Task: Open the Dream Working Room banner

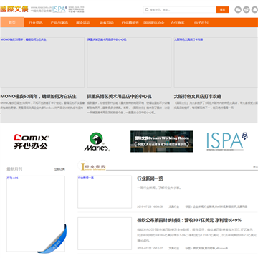Action: point(161,141)
